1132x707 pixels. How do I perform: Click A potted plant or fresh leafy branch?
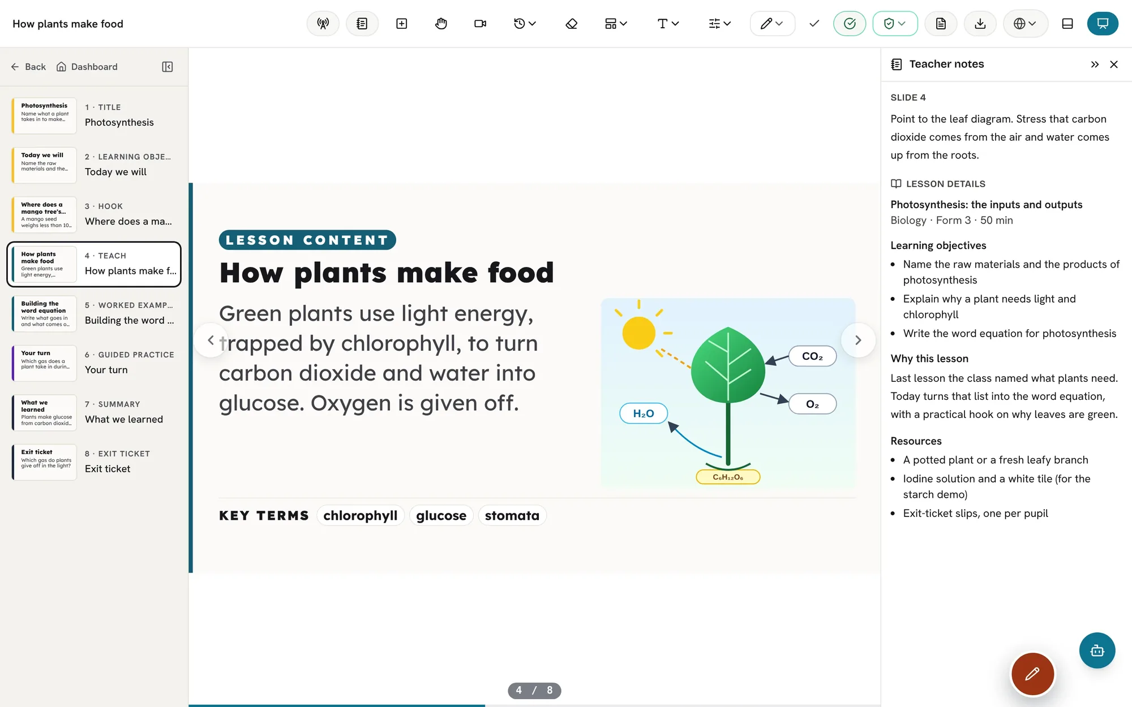tap(996, 460)
